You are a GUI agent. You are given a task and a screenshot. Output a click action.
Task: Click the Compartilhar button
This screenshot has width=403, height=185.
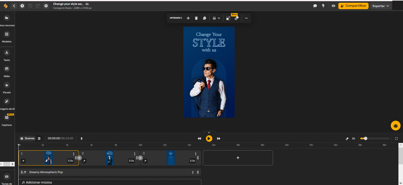click(353, 6)
